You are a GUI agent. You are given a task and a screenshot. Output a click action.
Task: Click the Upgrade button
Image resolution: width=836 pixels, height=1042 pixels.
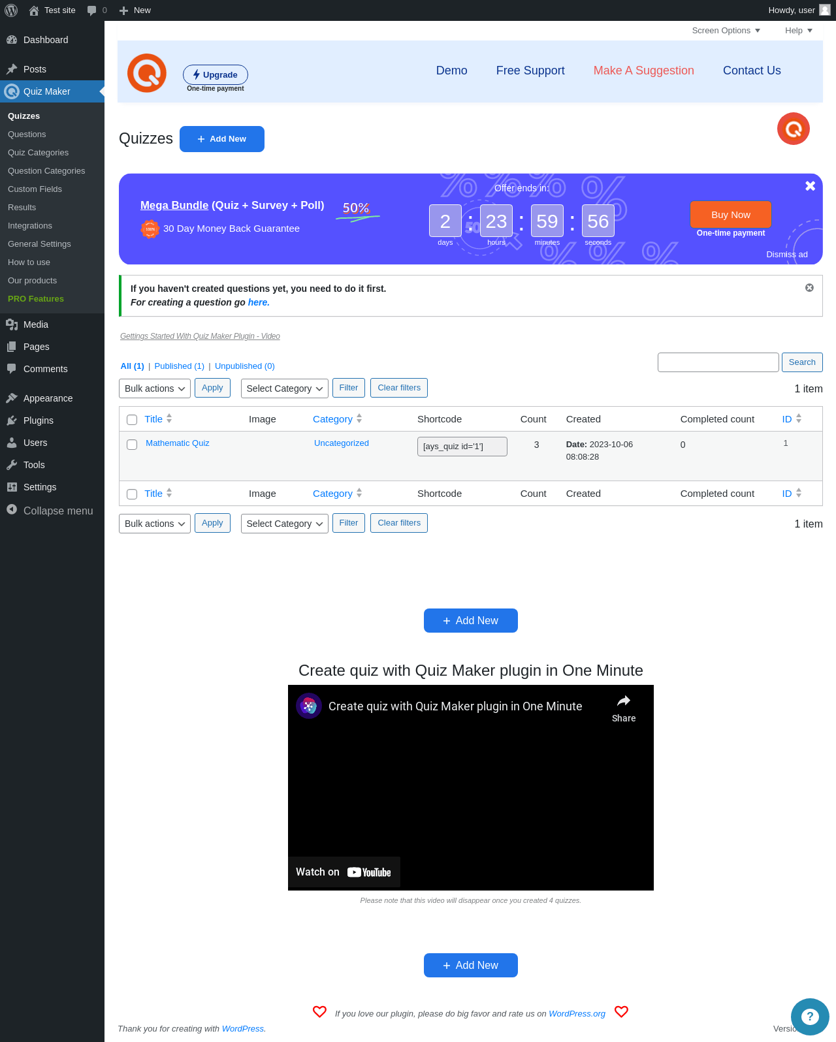tap(216, 74)
